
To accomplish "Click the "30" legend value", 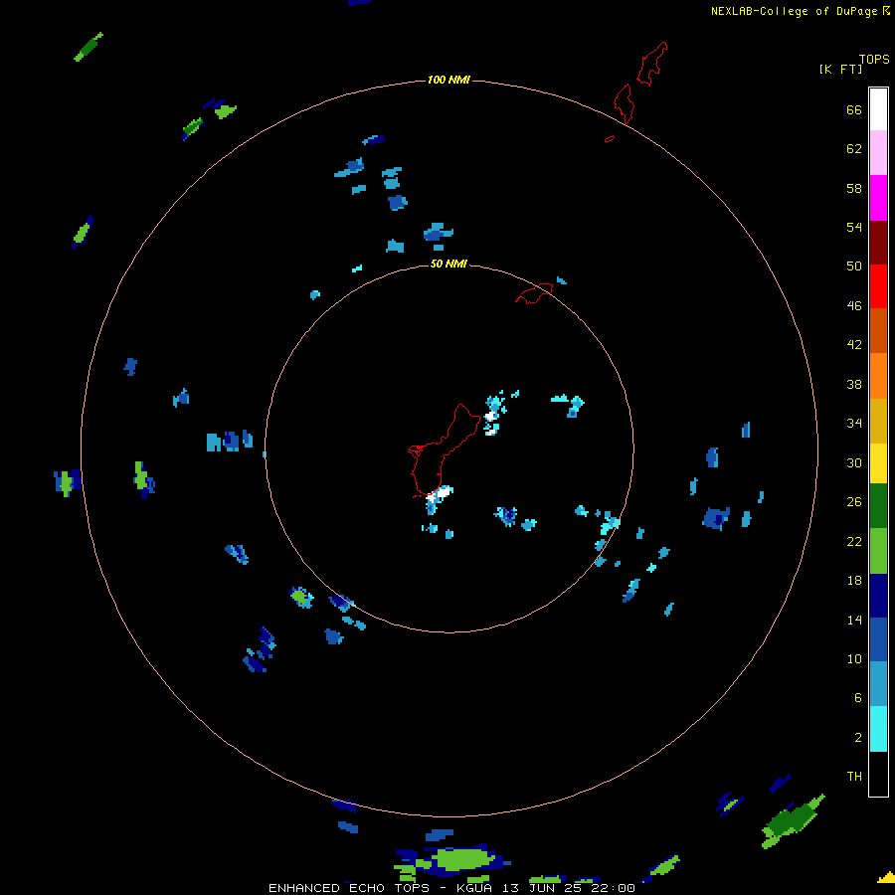I will (854, 462).
